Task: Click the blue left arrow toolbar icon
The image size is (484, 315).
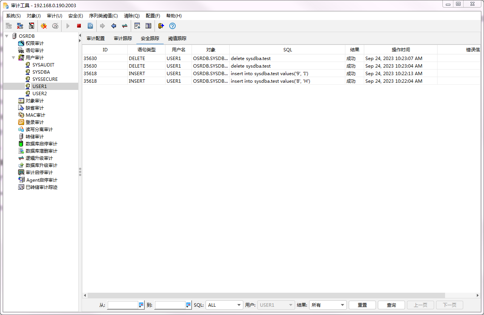Action: point(113,26)
